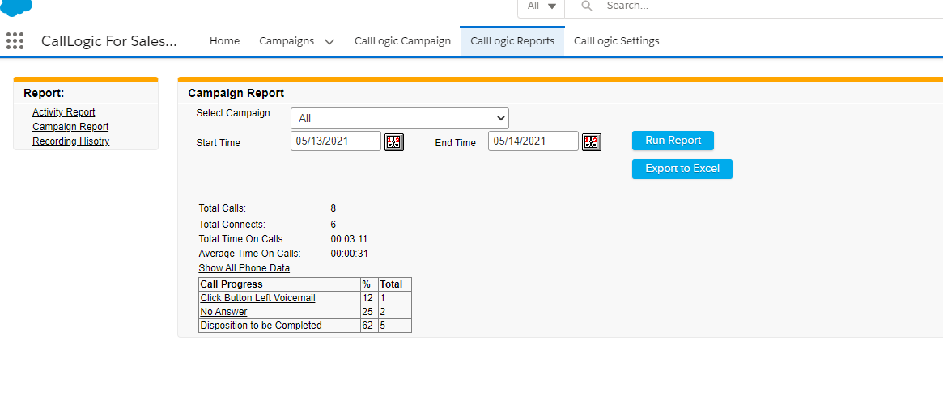The height and width of the screenshot is (395, 943).
Task: Select the CallLogic Reports tab
Action: point(512,41)
